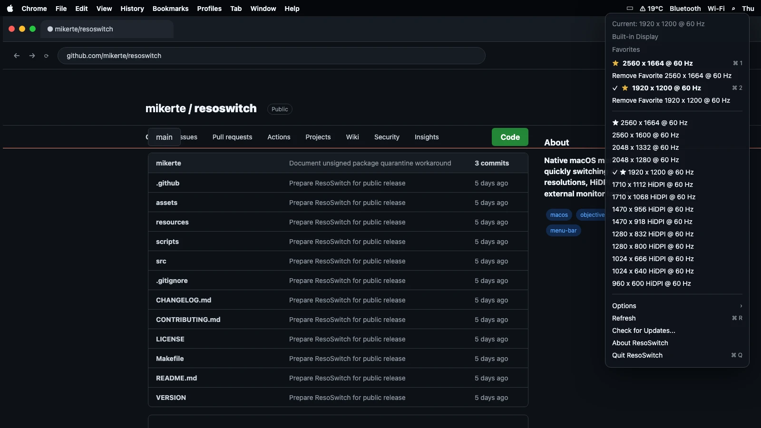Reload the page with the refresh icon

(x=46, y=56)
